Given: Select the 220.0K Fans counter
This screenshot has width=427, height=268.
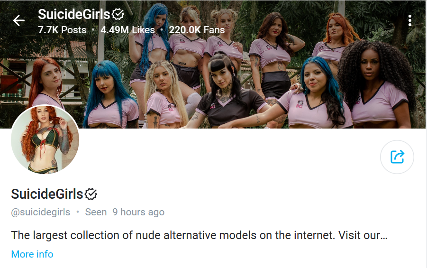Looking at the screenshot, I should tap(197, 30).
